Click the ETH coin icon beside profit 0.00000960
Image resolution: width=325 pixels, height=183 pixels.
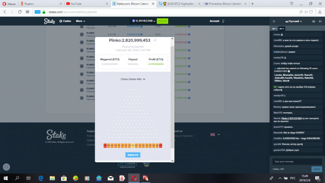(x=189, y=58)
